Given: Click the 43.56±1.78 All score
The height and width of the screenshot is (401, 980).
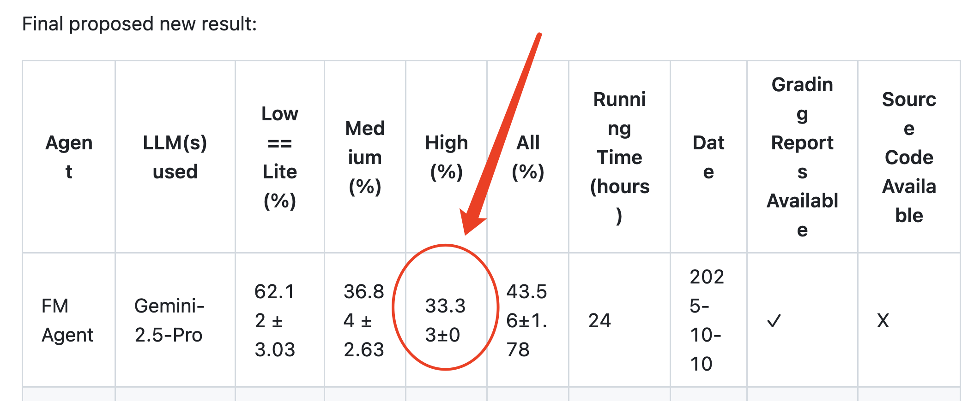Looking at the screenshot, I should pos(526,320).
